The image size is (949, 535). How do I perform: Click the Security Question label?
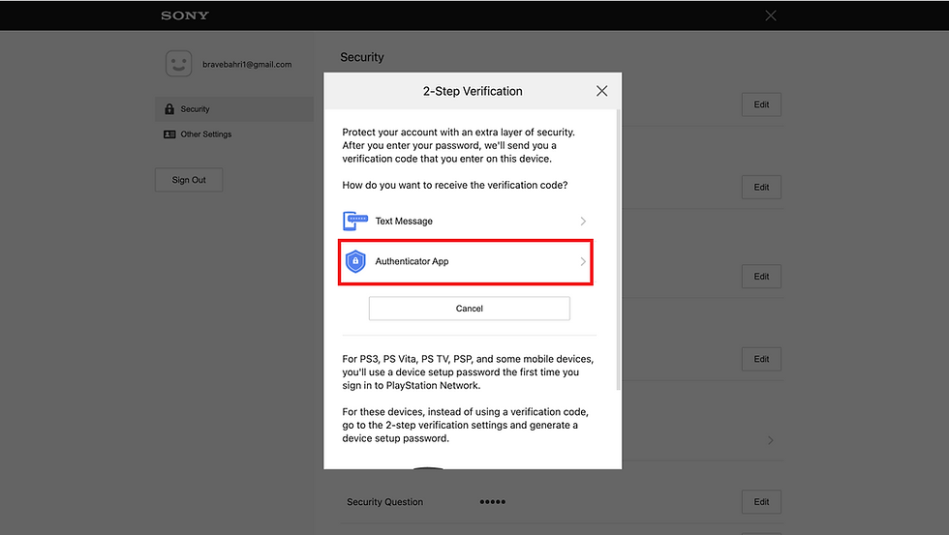(385, 502)
